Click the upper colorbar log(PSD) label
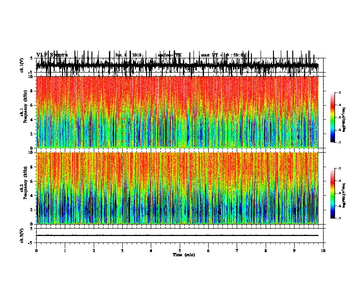 tap(344, 119)
